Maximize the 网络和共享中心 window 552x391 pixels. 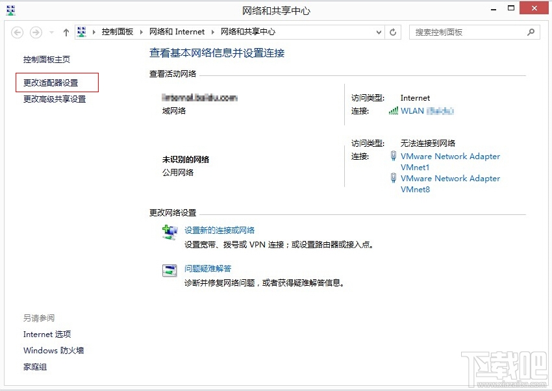click(x=511, y=8)
